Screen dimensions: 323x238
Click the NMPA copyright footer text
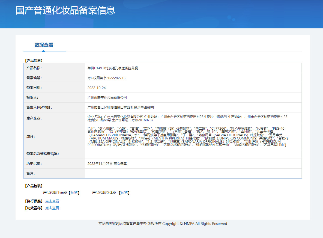tap(163, 224)
